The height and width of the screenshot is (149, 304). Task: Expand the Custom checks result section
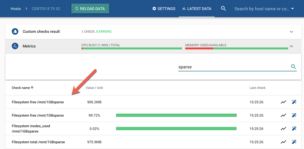point(291,32)
